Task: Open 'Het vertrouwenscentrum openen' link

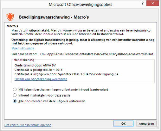Action: pos(28,125)
